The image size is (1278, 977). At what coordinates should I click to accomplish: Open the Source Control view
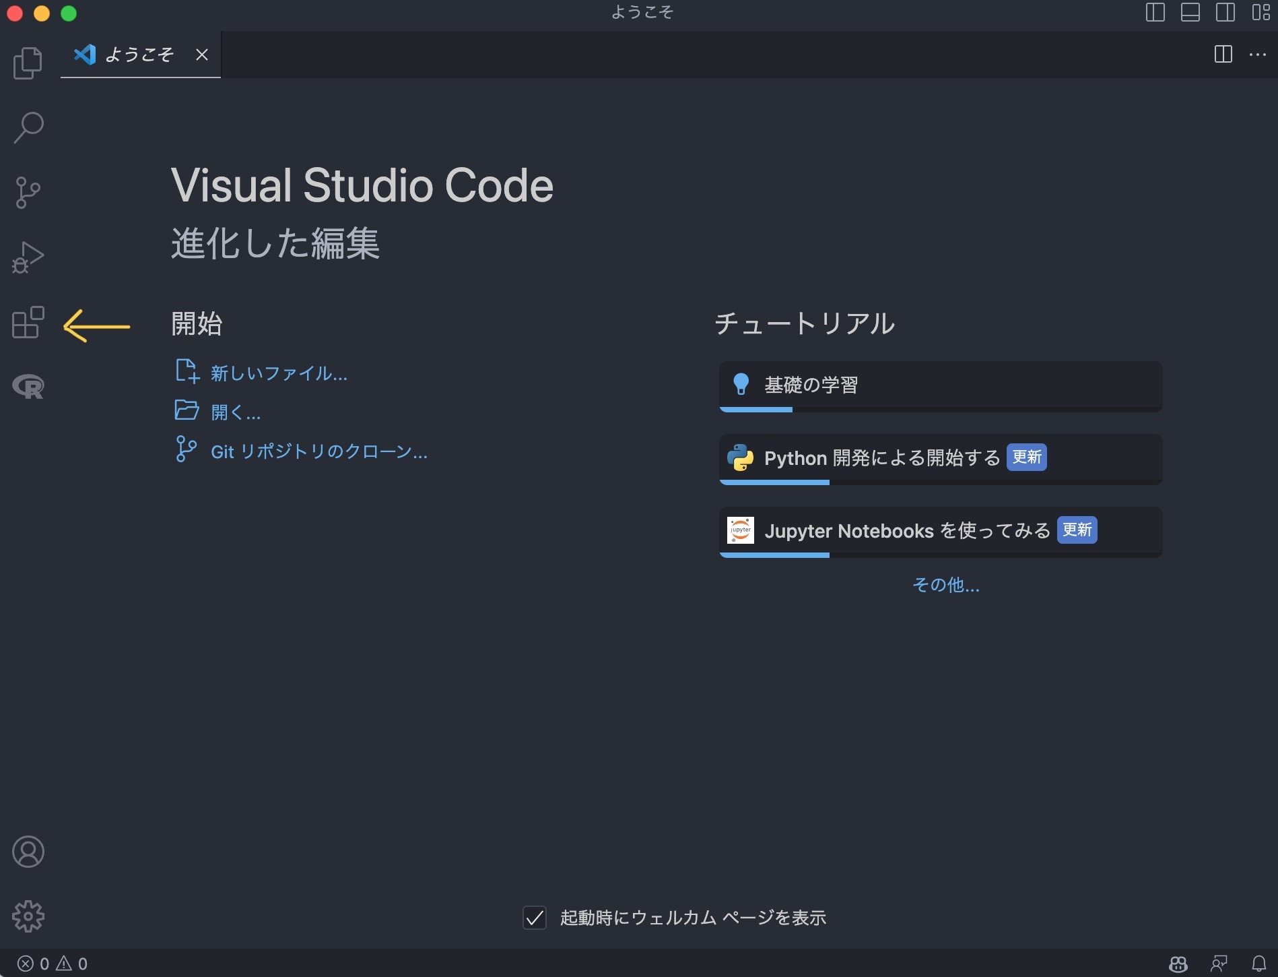pyautogui.click(x=28, y=193)
